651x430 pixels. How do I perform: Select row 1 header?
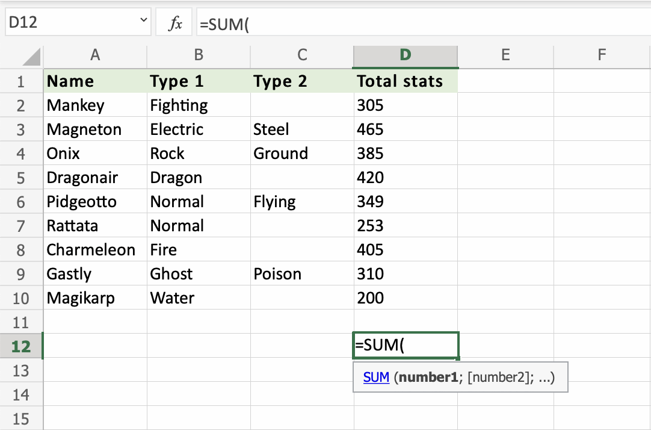click(21, 81)
